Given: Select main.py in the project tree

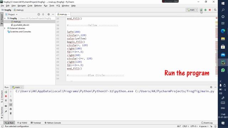Looking at the screenshot, I should click(x=17, y=22).
